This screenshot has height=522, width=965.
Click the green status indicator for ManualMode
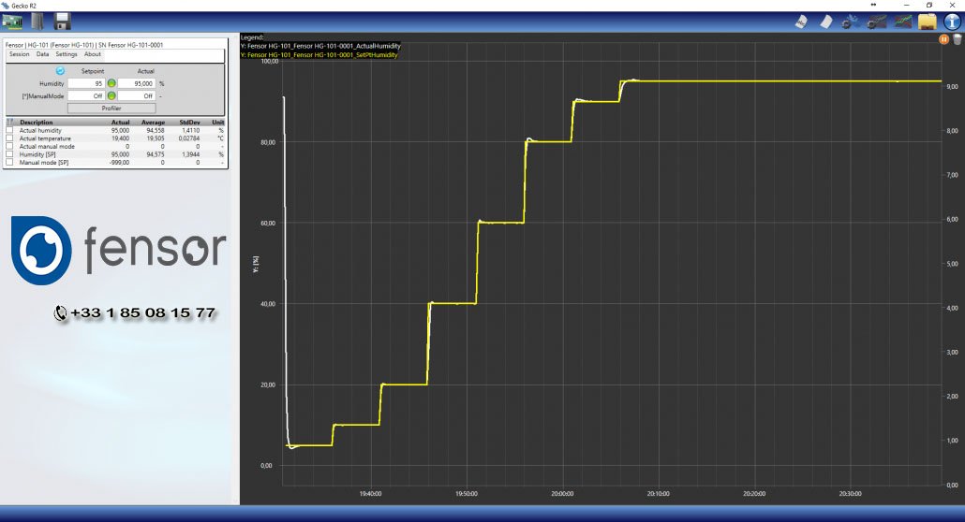pyautogui.click(x=111, y=96)
